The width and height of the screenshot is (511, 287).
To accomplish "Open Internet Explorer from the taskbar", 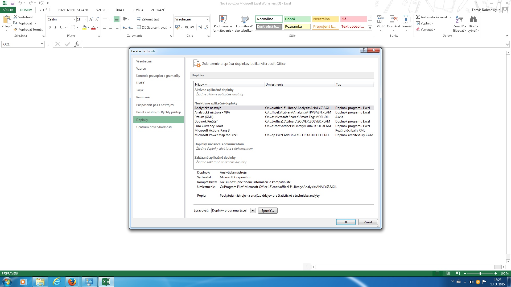I will click(56, 282).
